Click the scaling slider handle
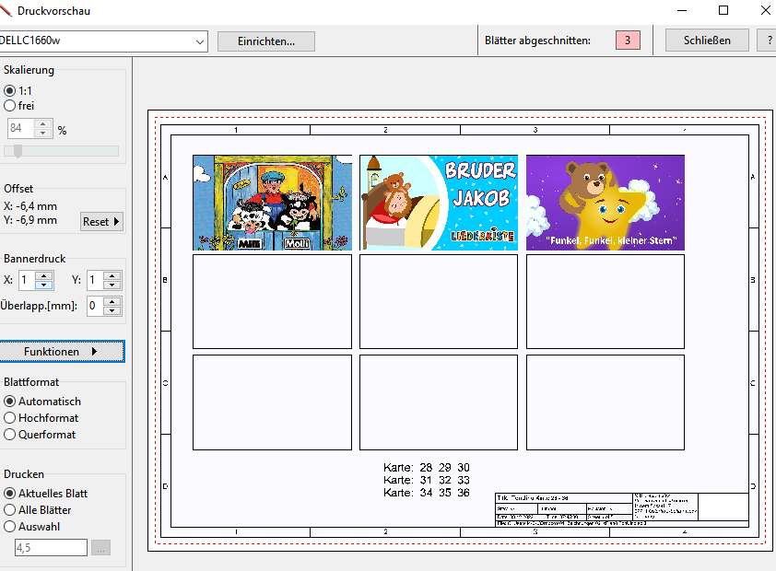 pyautogui.click(x=18, y=151)
